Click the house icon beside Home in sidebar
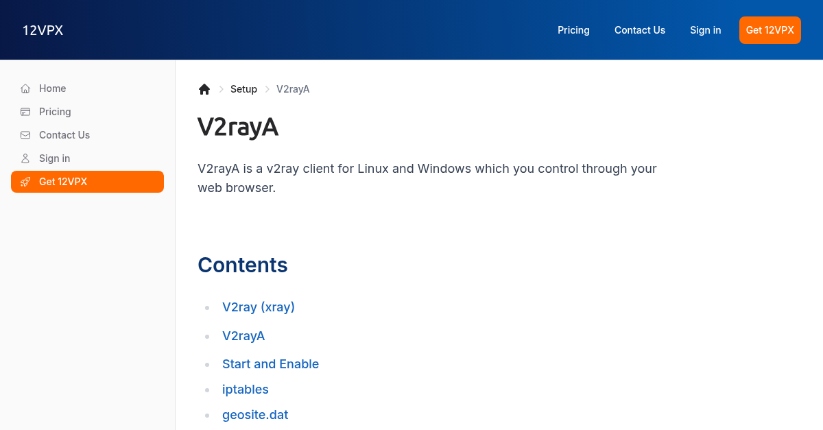 [x=25, y=88]
